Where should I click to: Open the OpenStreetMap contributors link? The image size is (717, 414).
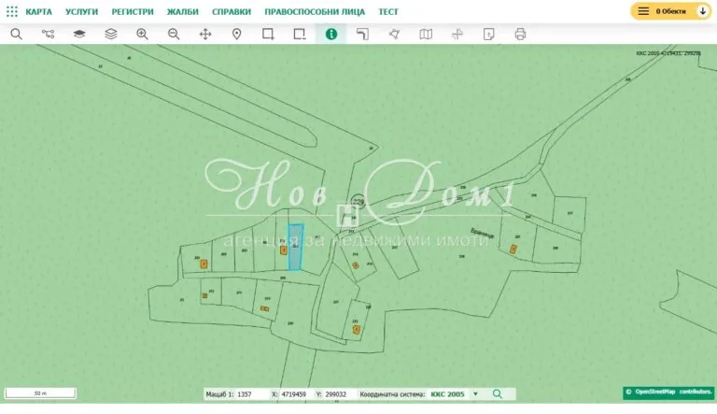(668, 392)
